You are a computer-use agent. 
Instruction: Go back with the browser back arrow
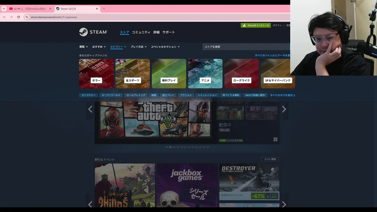(x=4, y=17)
